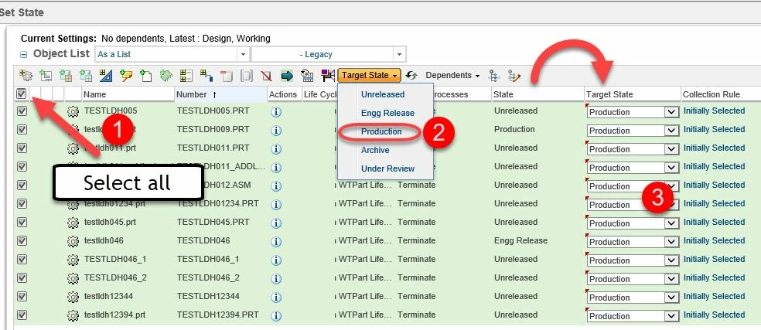Open info for TESTLDH045.PRT
Viewport: 761px width, 330px height.
276,223
